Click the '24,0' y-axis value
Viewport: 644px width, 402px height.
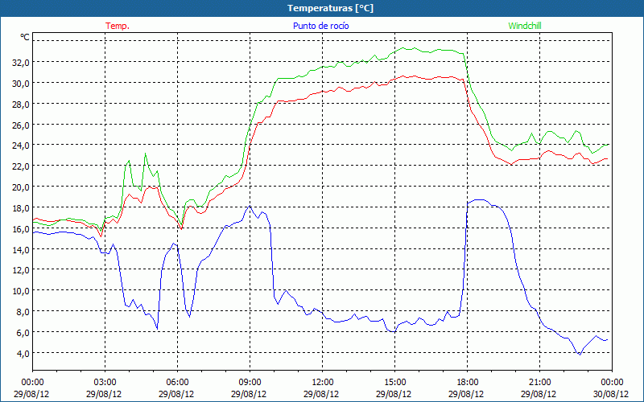(x=20, y=146)
